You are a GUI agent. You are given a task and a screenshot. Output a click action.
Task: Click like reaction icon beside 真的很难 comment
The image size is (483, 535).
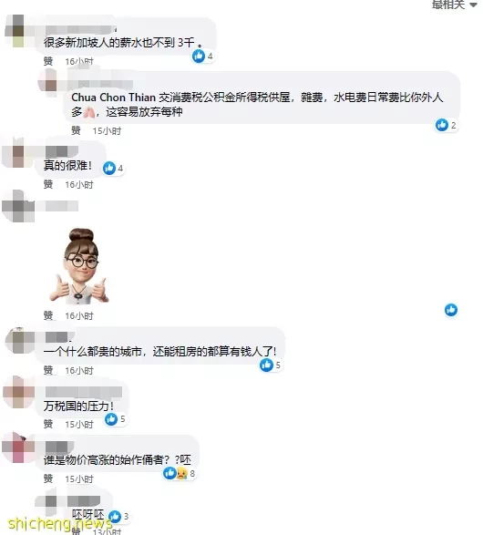point(109,168)
